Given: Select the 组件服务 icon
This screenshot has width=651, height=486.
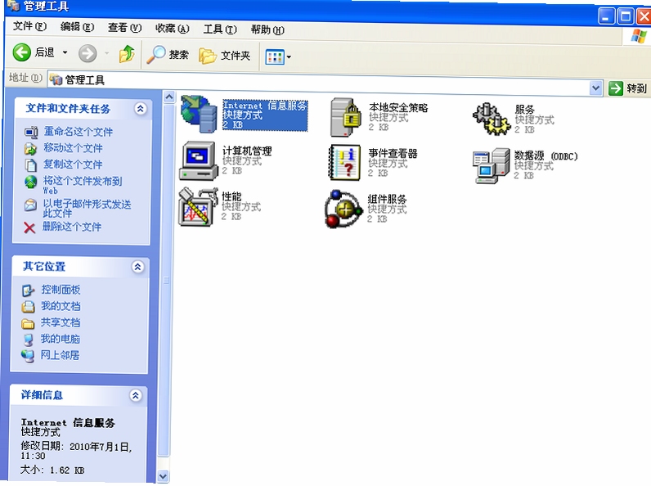Looking at the screenshot, I should click(x=343, y=209).
